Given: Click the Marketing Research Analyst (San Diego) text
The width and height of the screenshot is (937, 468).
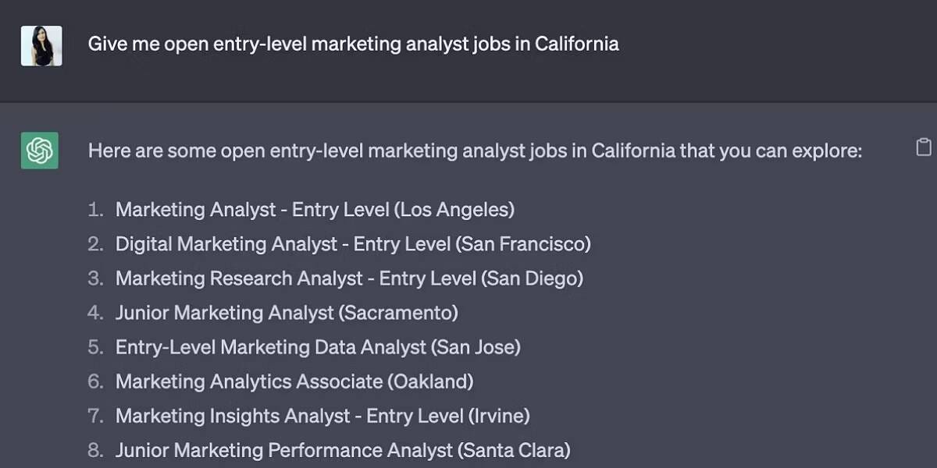Looking at the screenshot, I should point(349,278).
